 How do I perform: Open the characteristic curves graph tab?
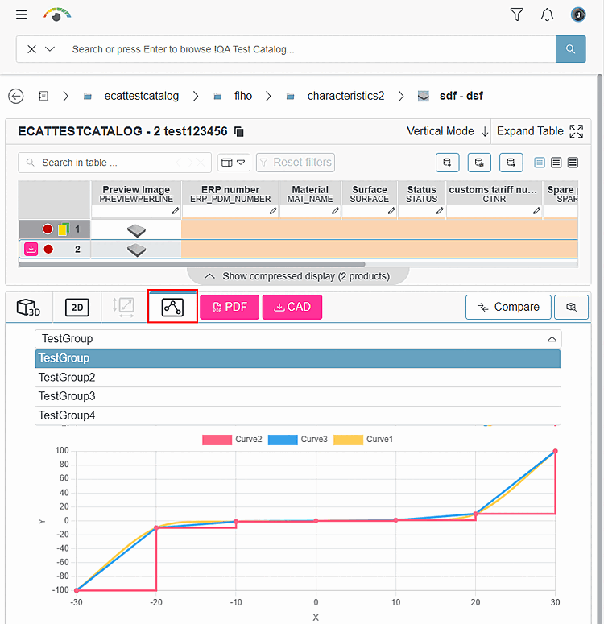click(x=172, y=307)
